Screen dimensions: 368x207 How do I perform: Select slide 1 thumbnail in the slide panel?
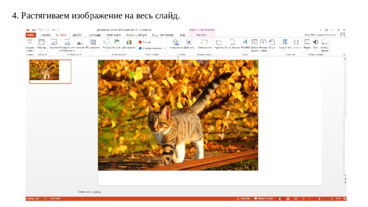coord(50,71)
